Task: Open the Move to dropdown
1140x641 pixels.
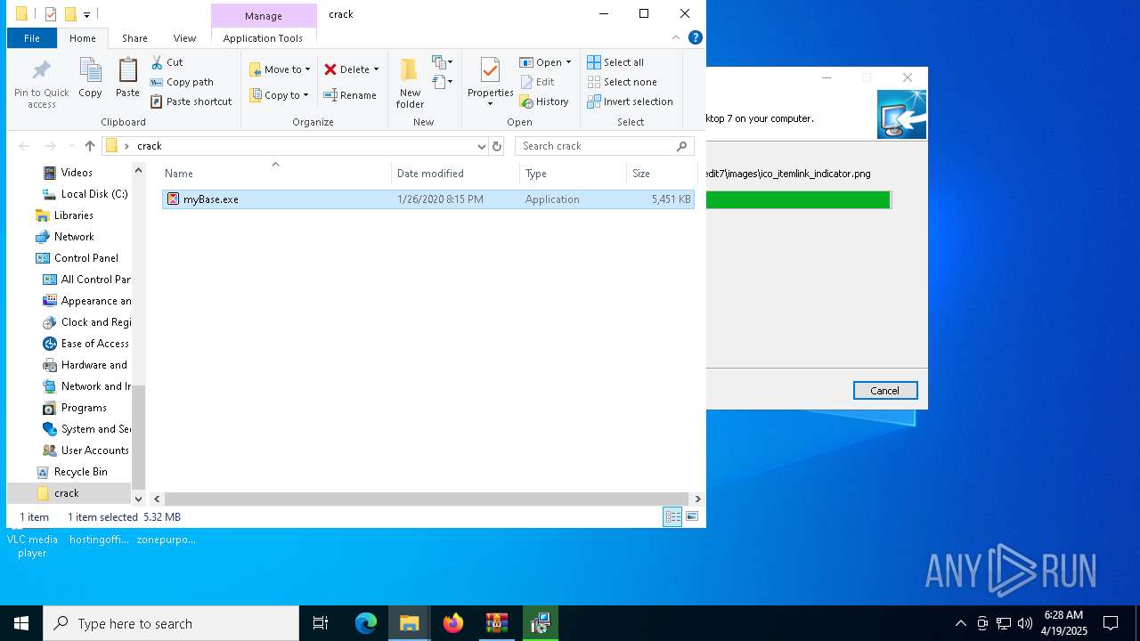Action: (x=280, y=69)
